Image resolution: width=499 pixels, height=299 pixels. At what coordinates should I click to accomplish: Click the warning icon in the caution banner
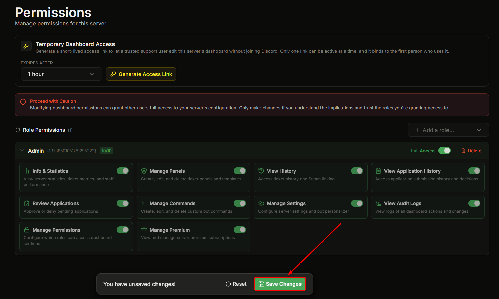click(23, 102)
